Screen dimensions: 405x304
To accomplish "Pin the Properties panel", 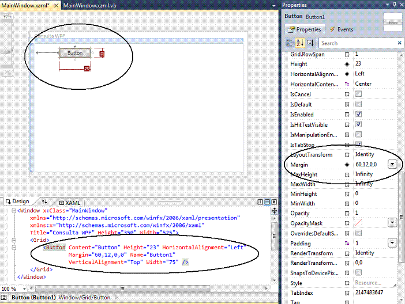I will [395, 5].
